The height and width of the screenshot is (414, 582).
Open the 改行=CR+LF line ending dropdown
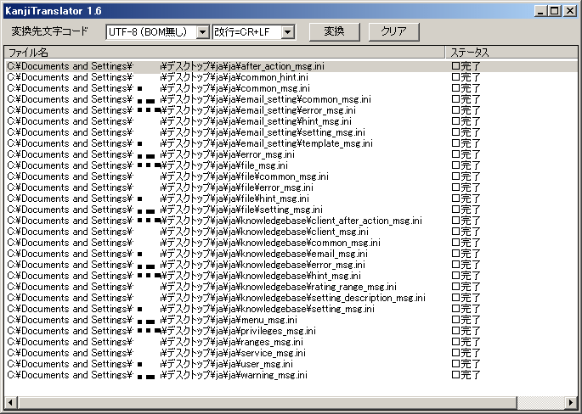tap(287, 31)
